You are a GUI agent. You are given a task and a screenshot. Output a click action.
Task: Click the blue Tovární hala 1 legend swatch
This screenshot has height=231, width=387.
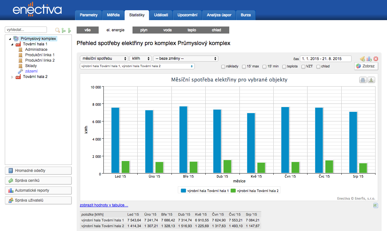(x=183, y=191)
